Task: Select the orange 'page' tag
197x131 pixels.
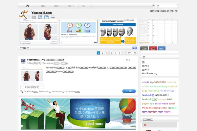Action: [x=145, y=104]
